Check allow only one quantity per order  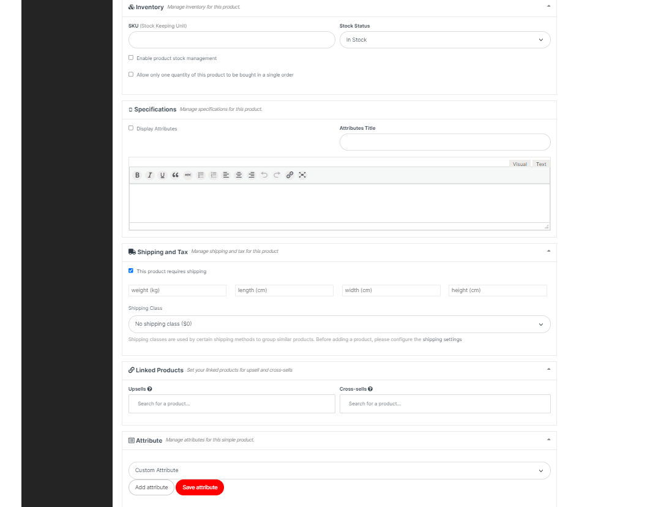click(131, 75)
